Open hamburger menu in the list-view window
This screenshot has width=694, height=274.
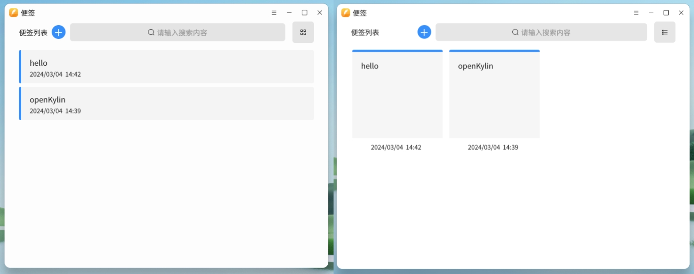coord(274,13)
